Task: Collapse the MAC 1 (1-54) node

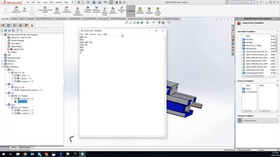Action: click(x=9, y=73)
